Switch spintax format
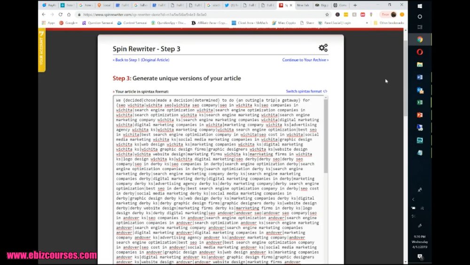The image size is (470, 265). tap(306, 91)
